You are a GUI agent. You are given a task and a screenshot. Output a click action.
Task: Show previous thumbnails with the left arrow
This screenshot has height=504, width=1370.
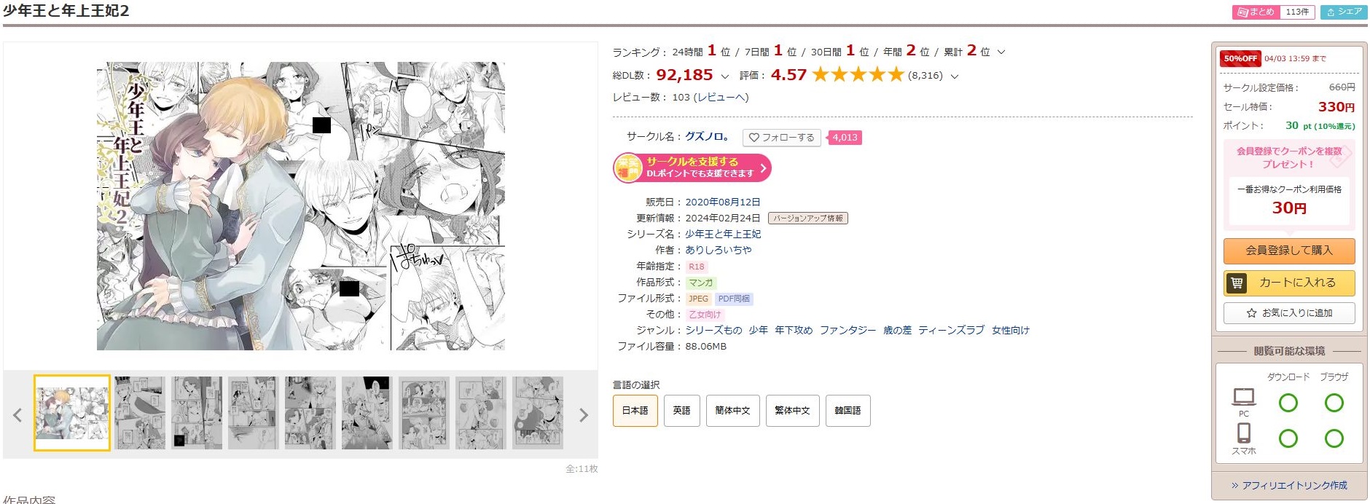click(17, 415)
